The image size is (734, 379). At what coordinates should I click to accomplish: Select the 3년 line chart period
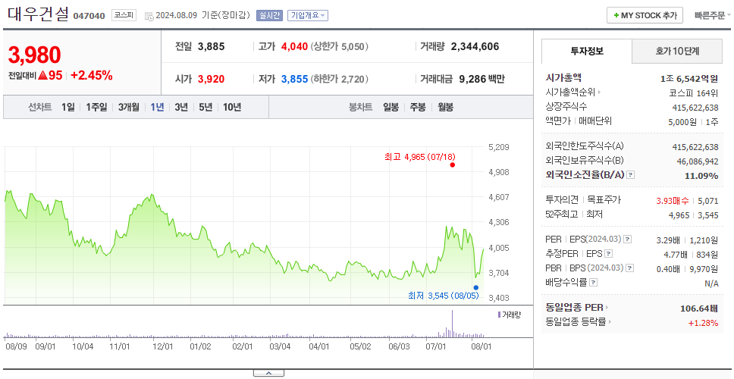point(181,107)
